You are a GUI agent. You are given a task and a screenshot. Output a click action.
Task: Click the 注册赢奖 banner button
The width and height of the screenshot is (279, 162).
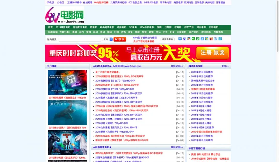coord(212,53)
